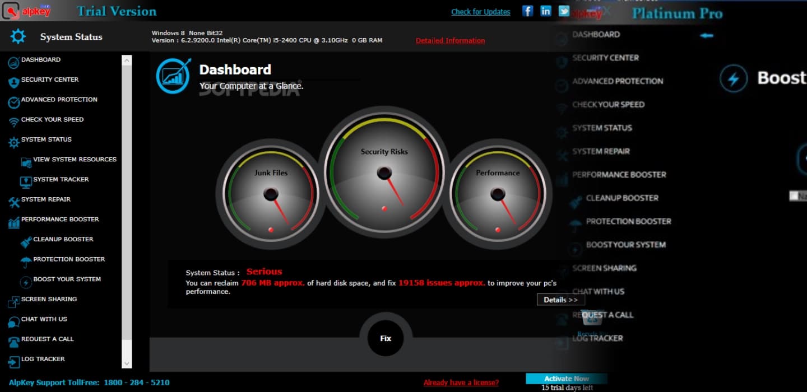807x392 pixels.
Task: Click the Facebook icon in header
Action: [x=527, y=11]
